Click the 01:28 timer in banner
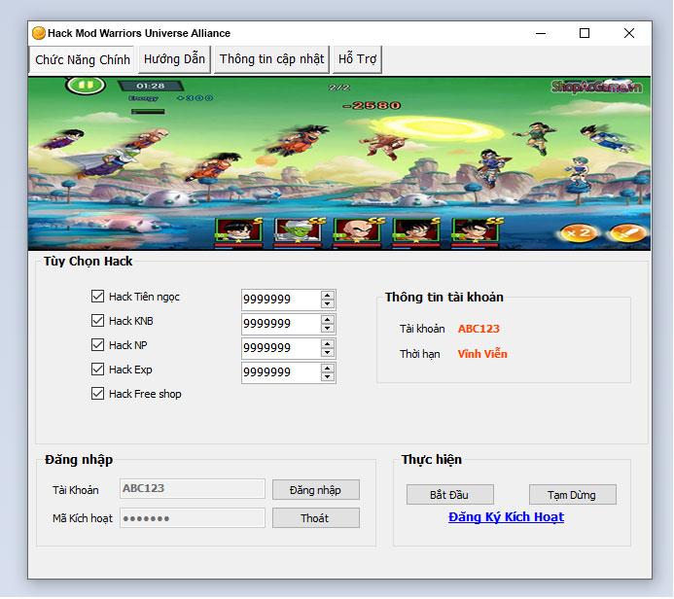674x599 pixels. (151, 86)
